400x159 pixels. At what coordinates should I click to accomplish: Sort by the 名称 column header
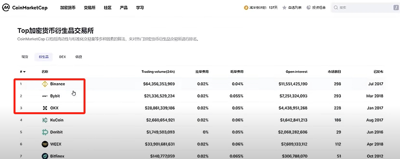45,72
